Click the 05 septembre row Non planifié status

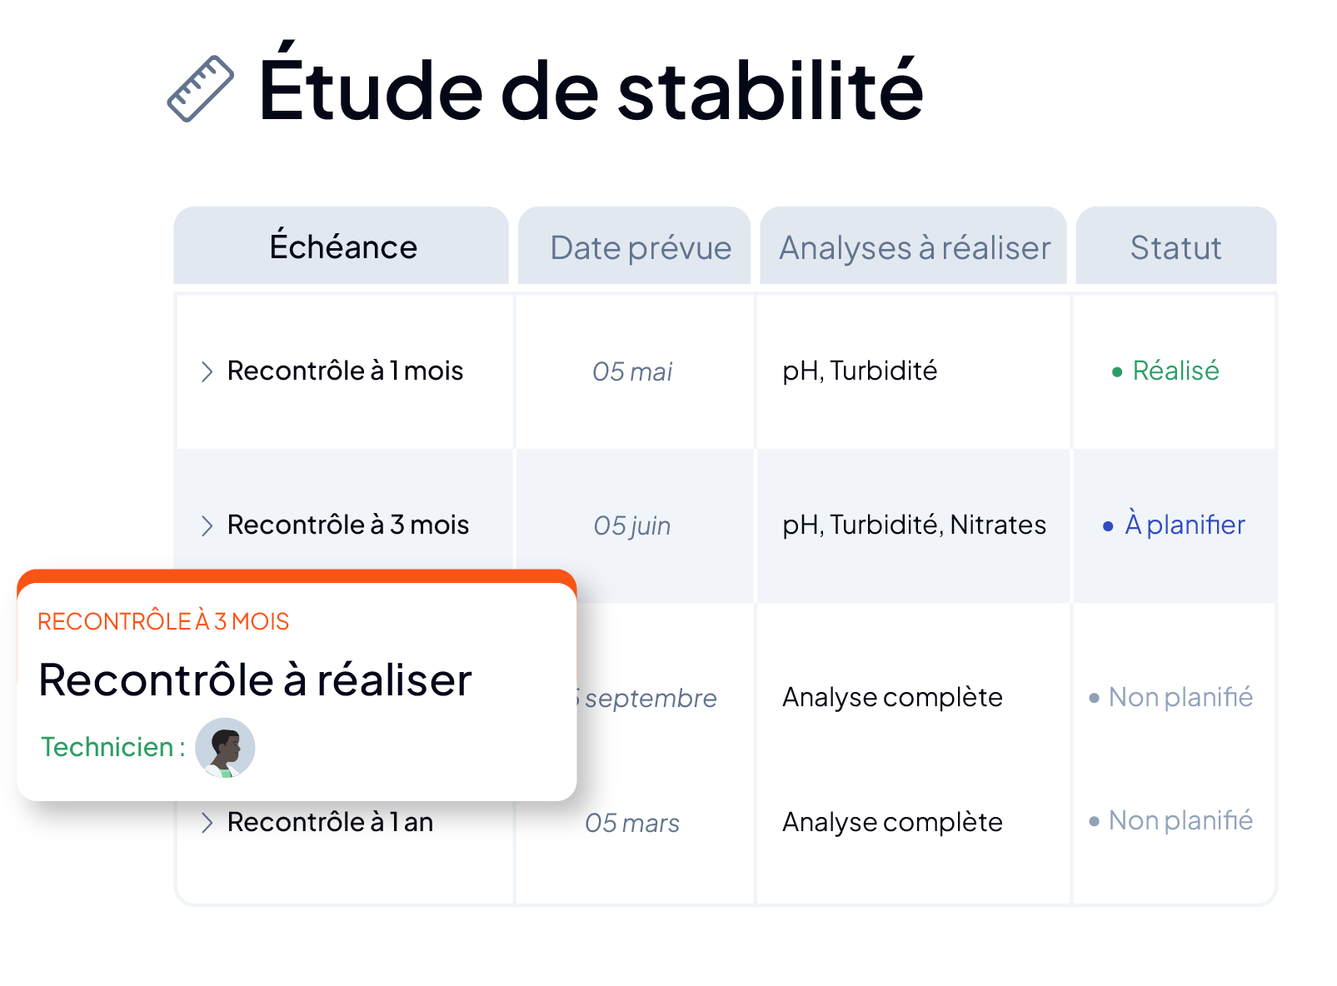pos(1180,697)
